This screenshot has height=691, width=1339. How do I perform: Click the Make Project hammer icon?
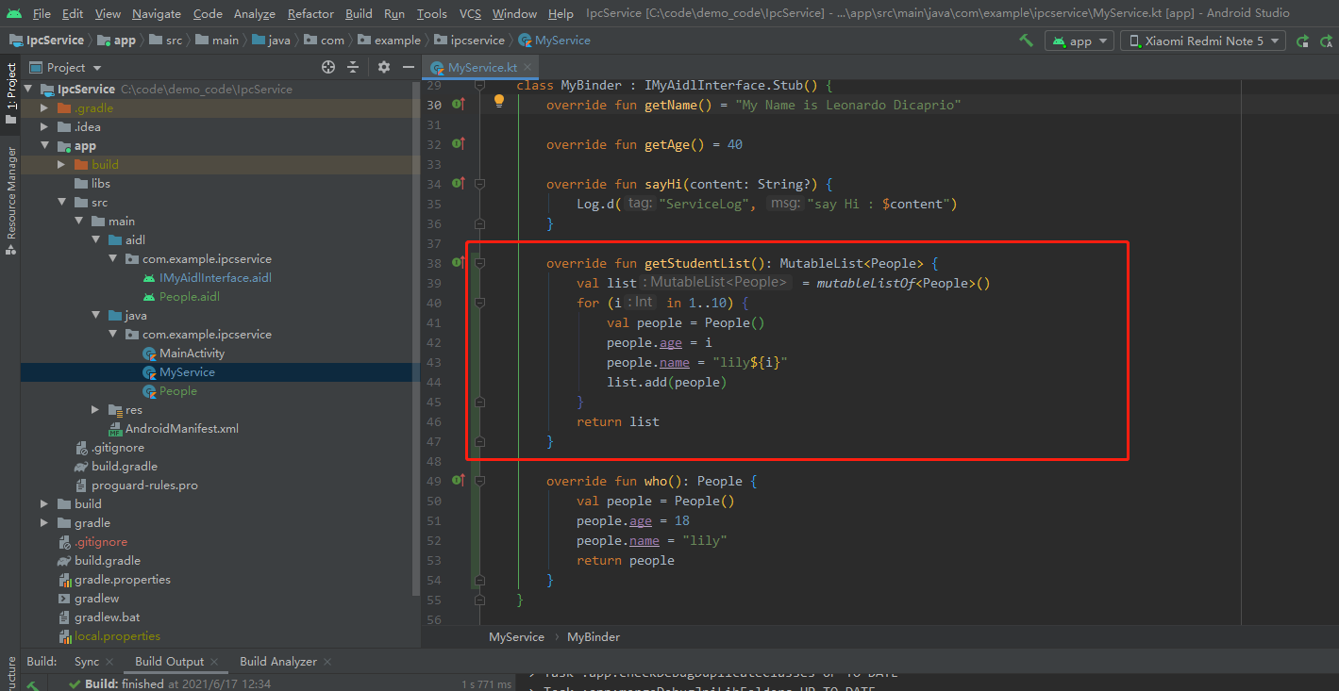[x=1026, y=41]
